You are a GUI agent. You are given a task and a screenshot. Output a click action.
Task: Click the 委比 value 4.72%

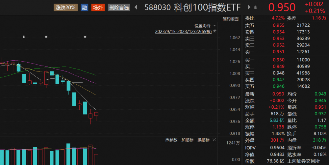[x=278, y=18]
